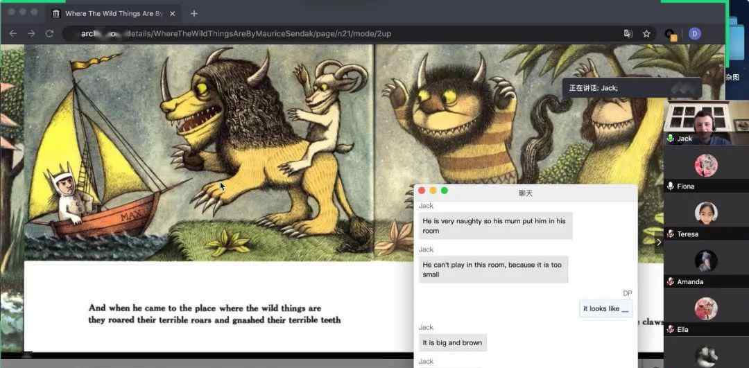This screenshot has height=368, width=749.
Task: Open a new browser tab with plus
Action: click(x=194, y=13)
